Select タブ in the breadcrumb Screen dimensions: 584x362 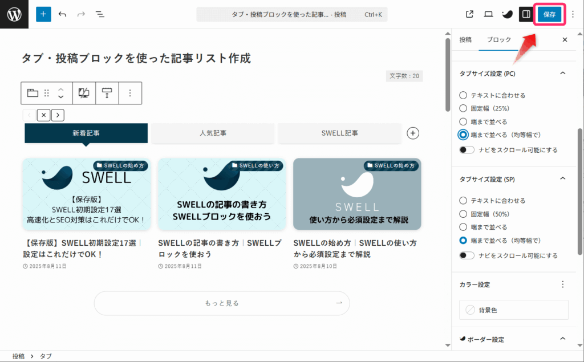pyautogui.click(x=46, y=356)
